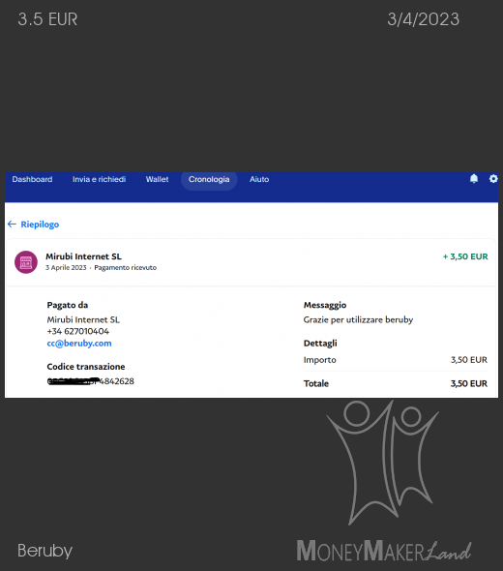Click the Dettagli heading

pyautogui.click(x=320, y=344)
